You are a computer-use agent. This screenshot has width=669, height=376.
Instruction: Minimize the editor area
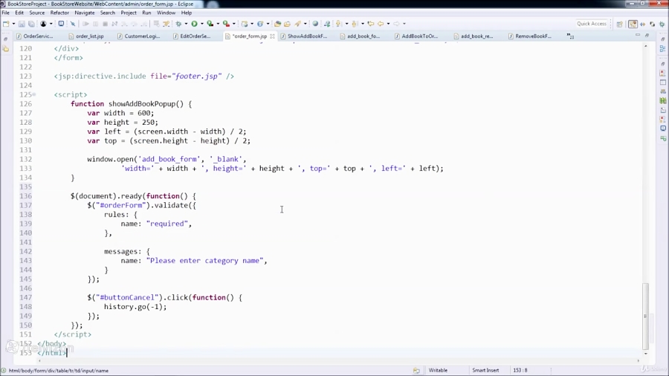(638, 35)
